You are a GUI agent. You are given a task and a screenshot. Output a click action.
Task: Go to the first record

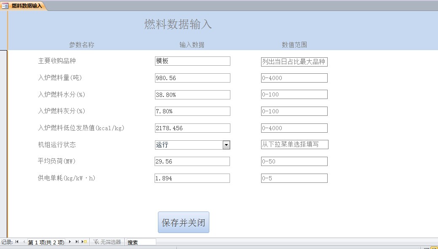(x=17, y=242)
